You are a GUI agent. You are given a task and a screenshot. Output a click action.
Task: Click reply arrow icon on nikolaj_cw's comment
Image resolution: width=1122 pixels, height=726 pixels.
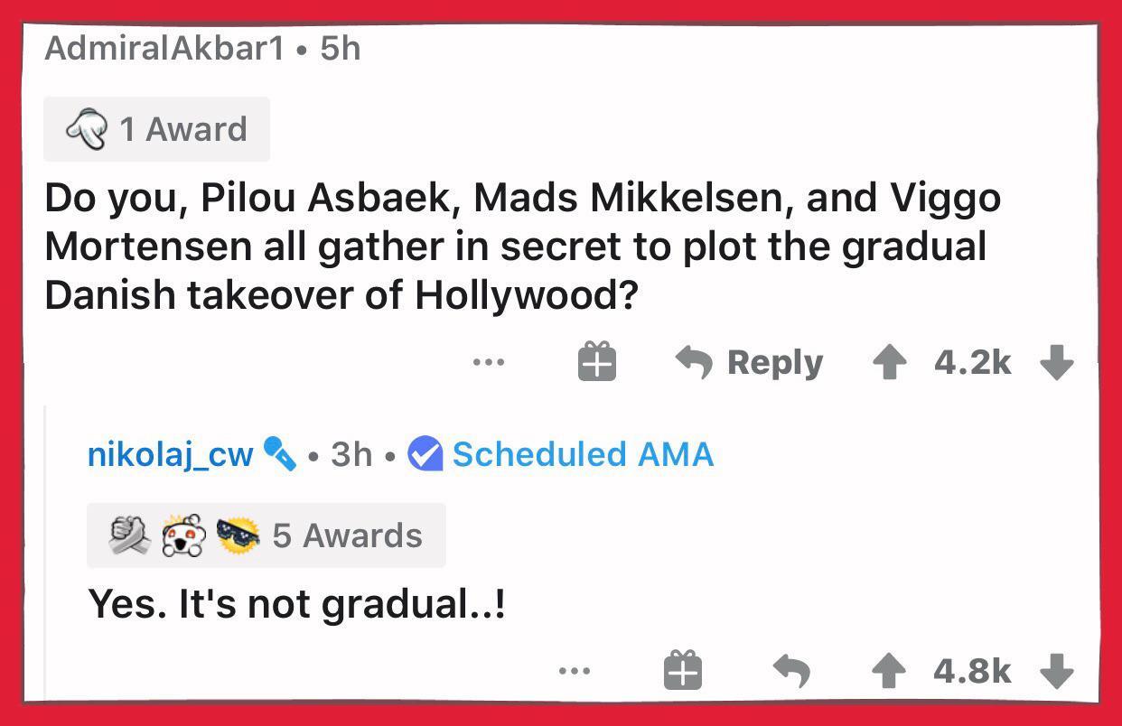[x=792, y=671]
